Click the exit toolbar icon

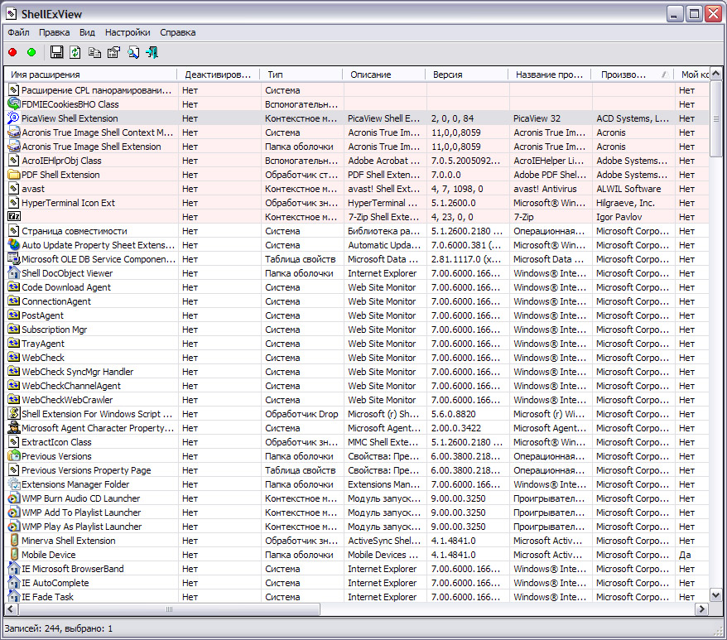coord(152,52)
